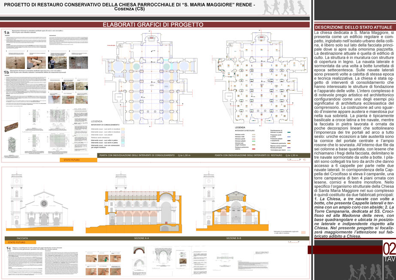Click the DESCRIZIONE DELLO STATO ATTUALE header
The image size is (396, 280).
pos(354,27)
